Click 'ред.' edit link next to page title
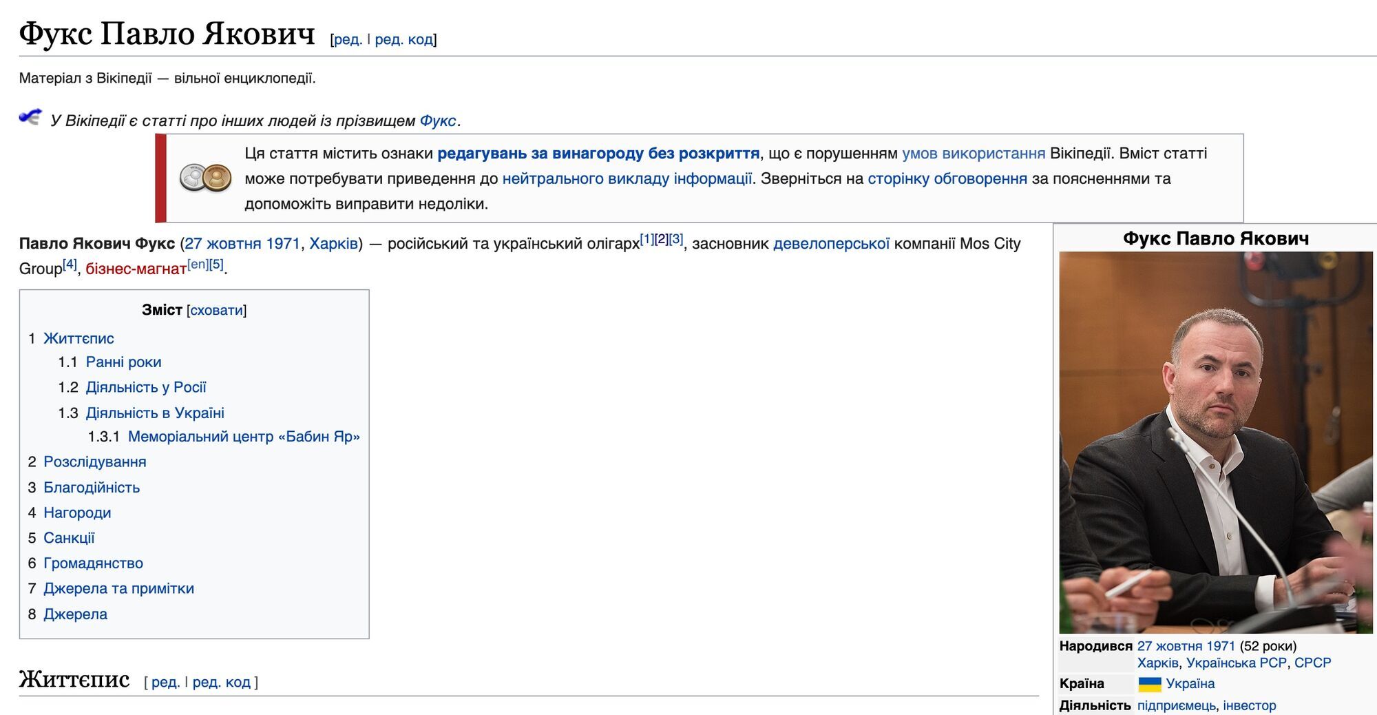Viewport: 1377px width, 715px height. [348, 39]
